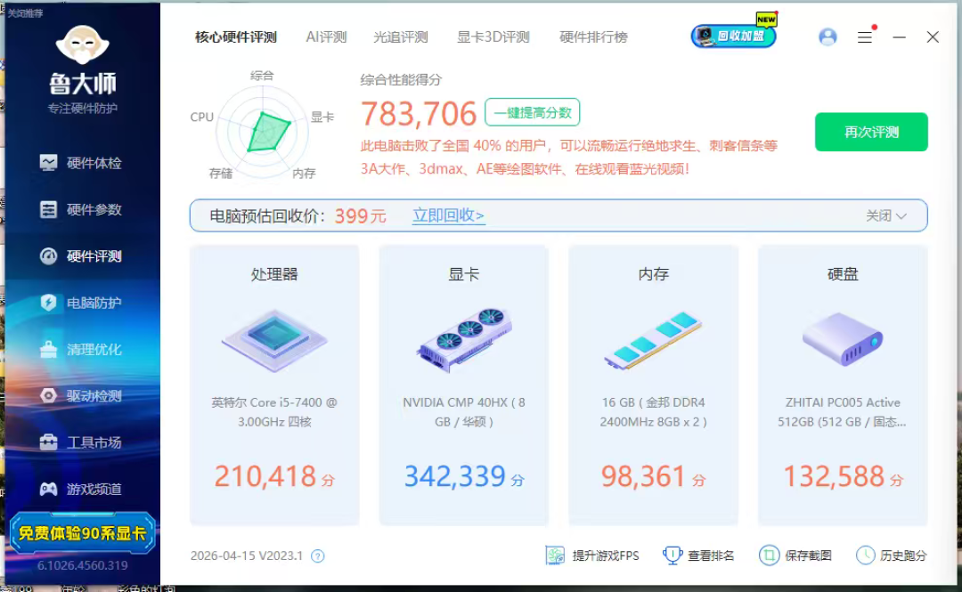Switch to the AI评测 tab
Screen dimensions: 962x592
[326, 36]
